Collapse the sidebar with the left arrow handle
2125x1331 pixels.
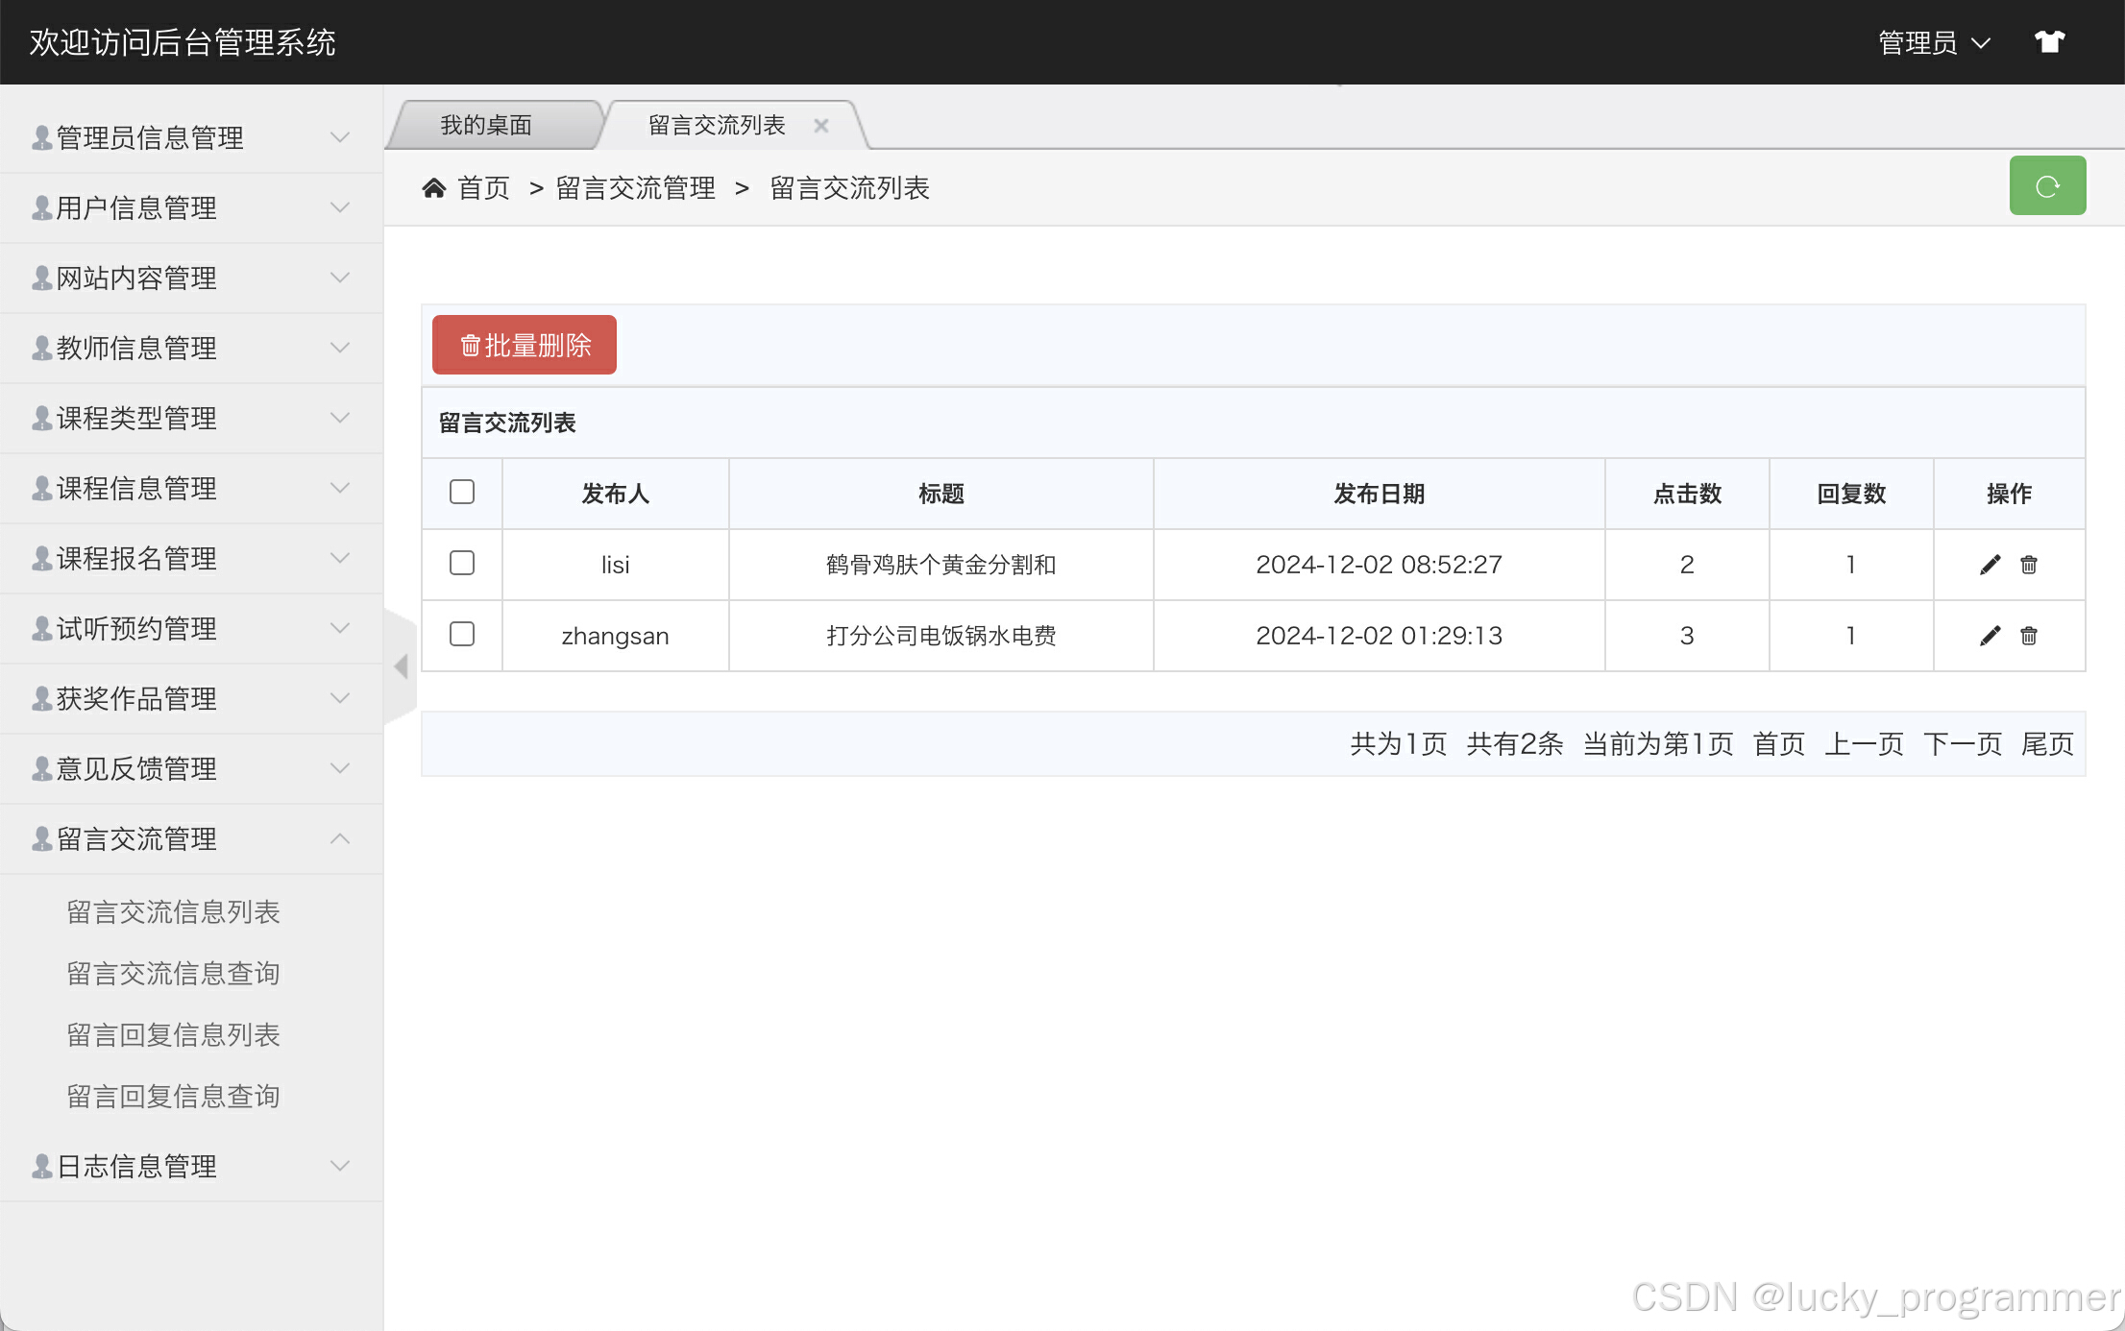click(x=401, y=665)
